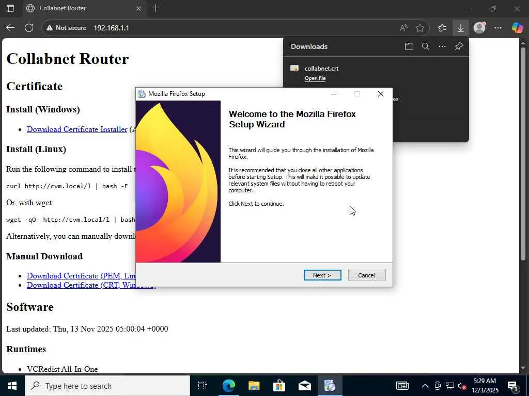The width and height of the screenshot is (529, 396).
Task: Open Edge Settings and more menu
Action: coord(498,28)
